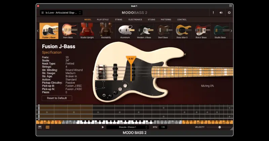Screen dimensions: 269x141
Task: Click the C4 key on keyboard
Action: [147, 122]
